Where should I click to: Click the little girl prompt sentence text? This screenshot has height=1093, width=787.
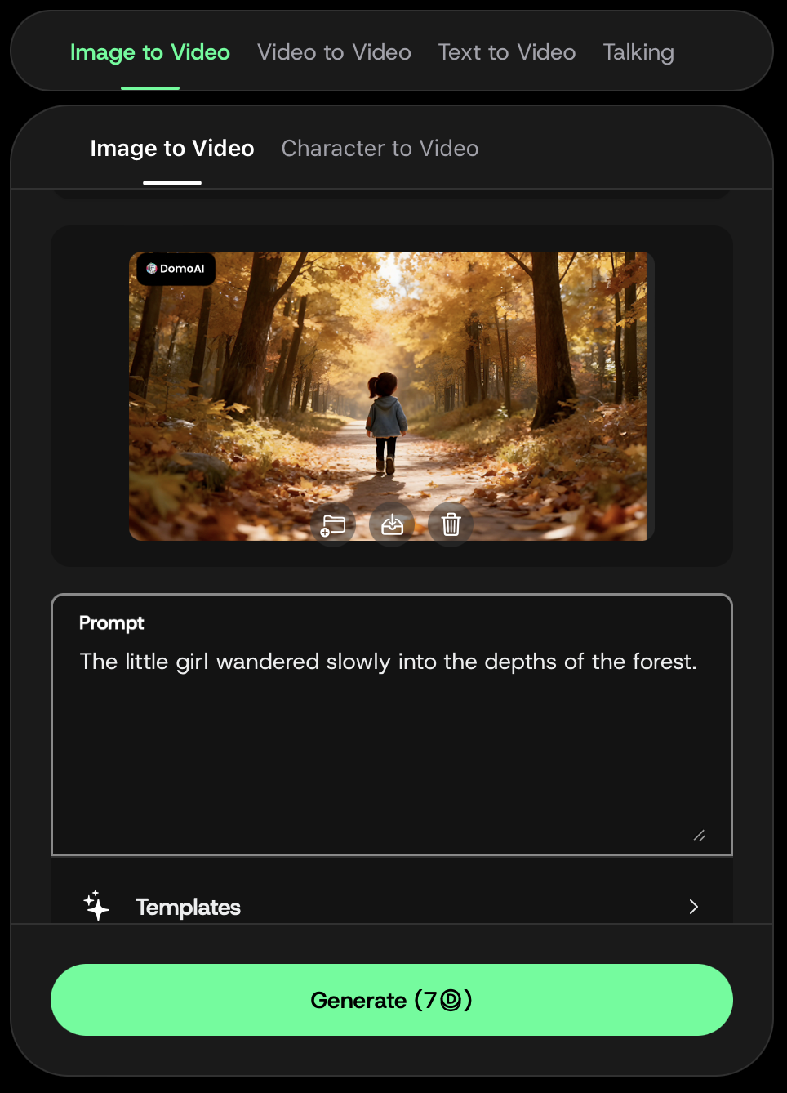pos(389,662)
